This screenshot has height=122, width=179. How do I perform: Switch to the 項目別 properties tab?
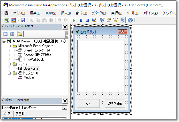(20, 114)
